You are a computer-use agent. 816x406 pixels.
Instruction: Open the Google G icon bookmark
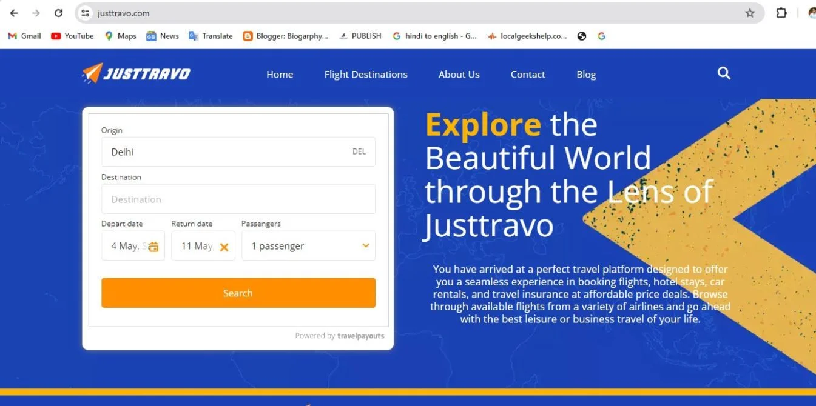point(601,36)
